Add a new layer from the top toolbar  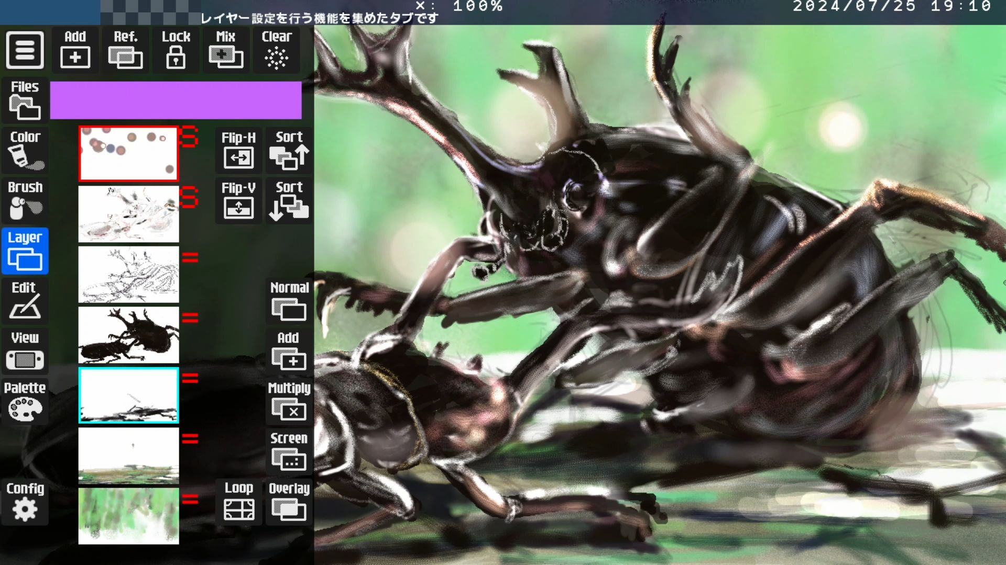(x=75, y=50)
